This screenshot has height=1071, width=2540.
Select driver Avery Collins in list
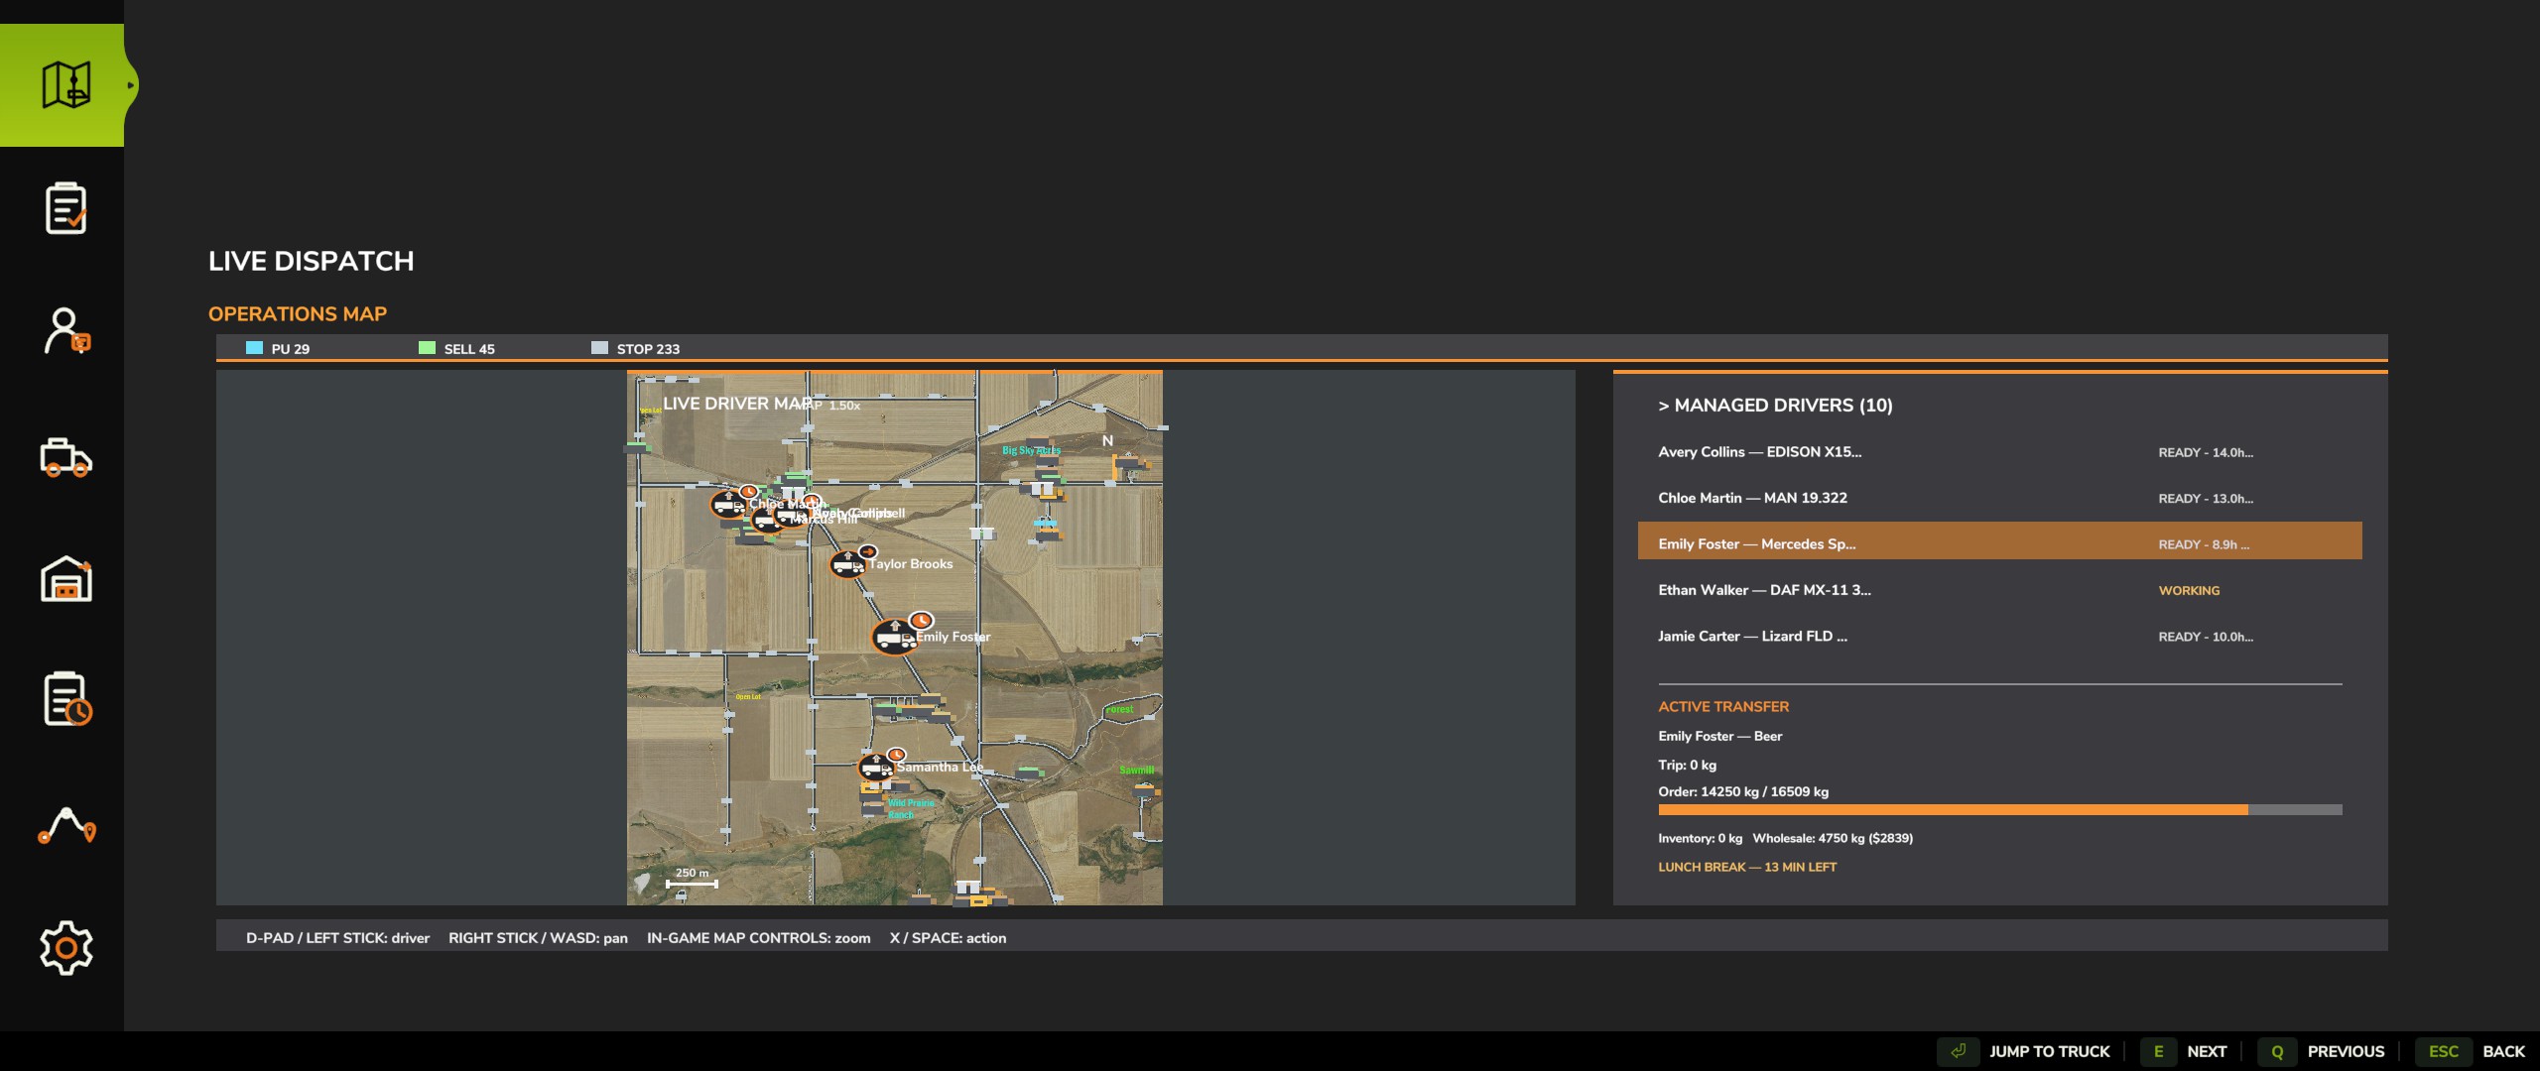coord(1999,452)
